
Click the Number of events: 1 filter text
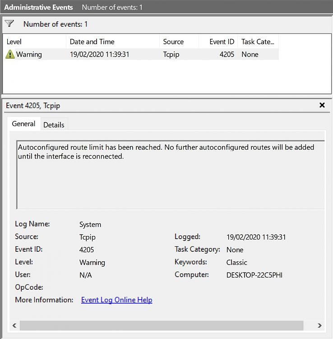point(55,24)
